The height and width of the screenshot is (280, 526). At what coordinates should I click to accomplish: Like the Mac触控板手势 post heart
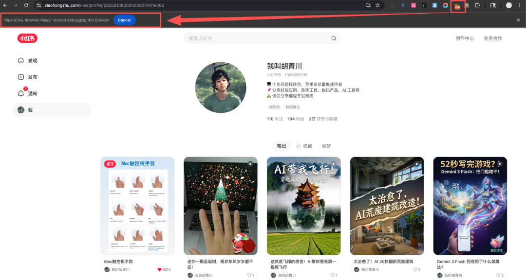[x=159, y=269]
